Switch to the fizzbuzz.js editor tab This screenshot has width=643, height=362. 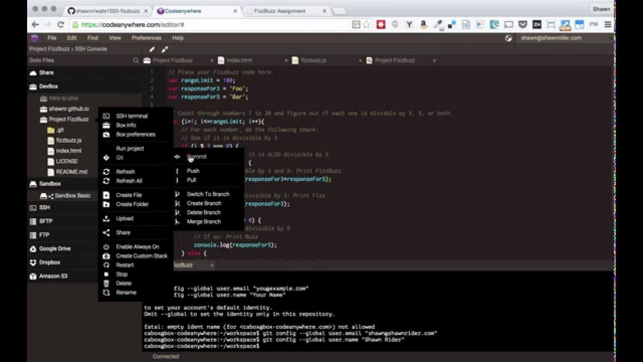tap(313, 60)
